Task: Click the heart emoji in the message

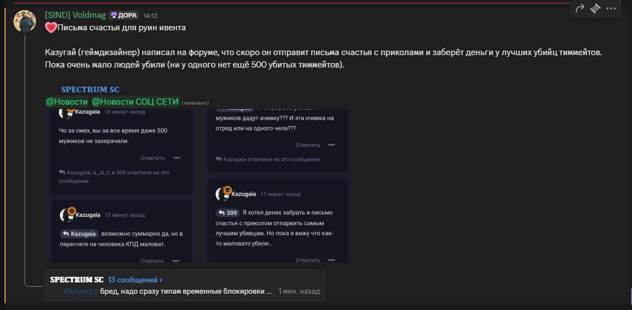Action: point(51,28)
